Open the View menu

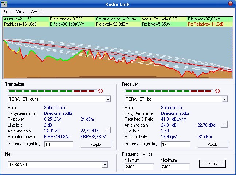pos(21,12)
